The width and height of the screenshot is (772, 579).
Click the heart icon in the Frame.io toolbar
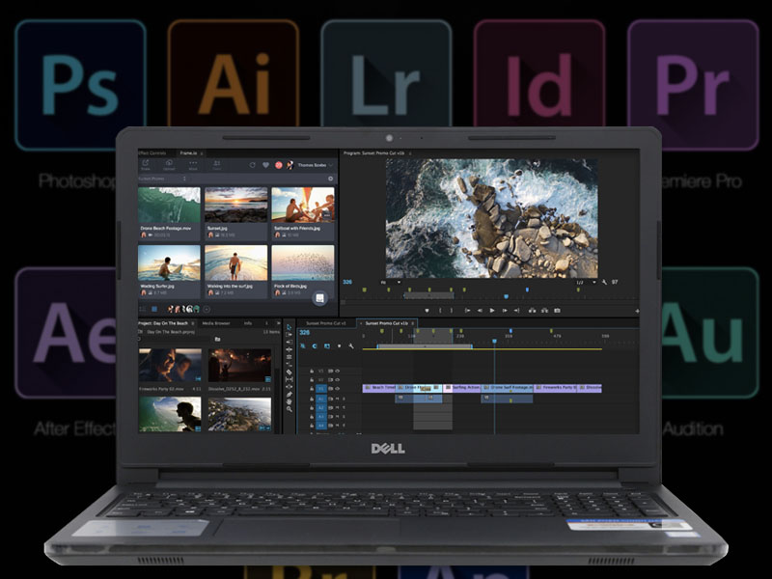(266, 165)
